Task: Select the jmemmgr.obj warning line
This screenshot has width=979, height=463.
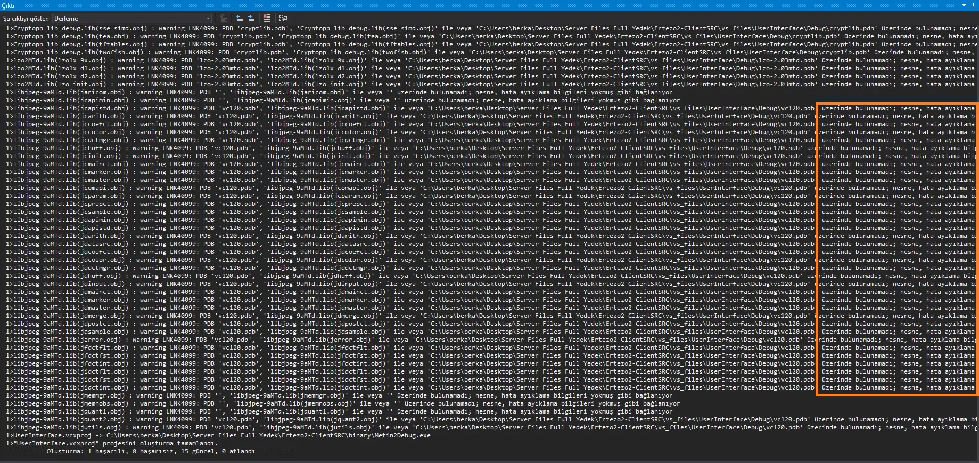Action: tap(213, 395)
